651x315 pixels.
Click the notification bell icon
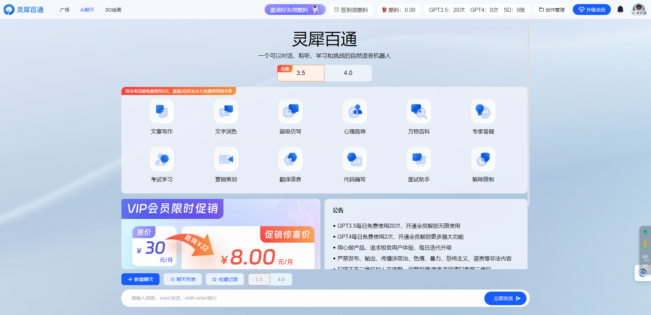click(620, 10)
